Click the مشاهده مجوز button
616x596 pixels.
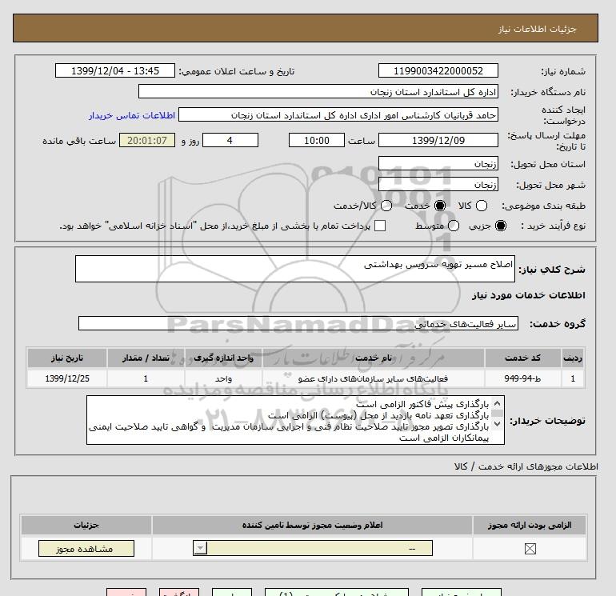(86, 549)
